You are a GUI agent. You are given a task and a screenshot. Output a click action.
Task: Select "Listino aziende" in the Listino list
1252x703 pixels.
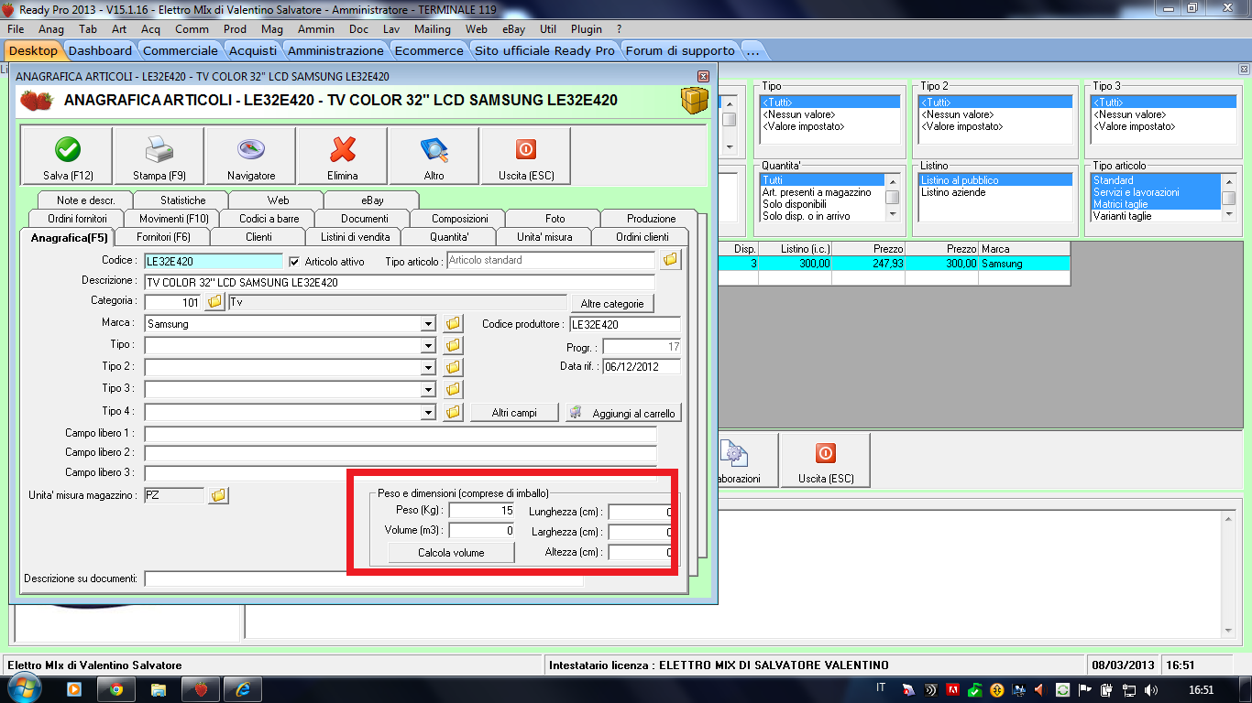click(x=953, y=192)
